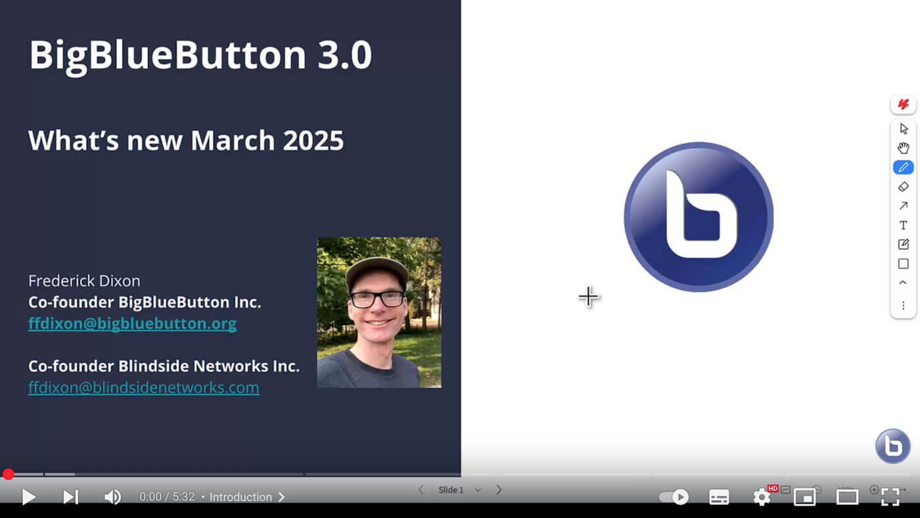Screen dimensions: 920x518
Task: Open the red scribble style panel button
Action: [x=903, y=105]
